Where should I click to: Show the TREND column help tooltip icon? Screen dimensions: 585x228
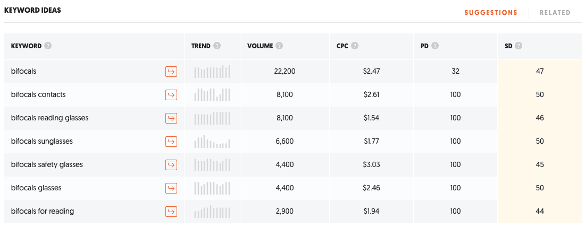[x=217, y=46]
